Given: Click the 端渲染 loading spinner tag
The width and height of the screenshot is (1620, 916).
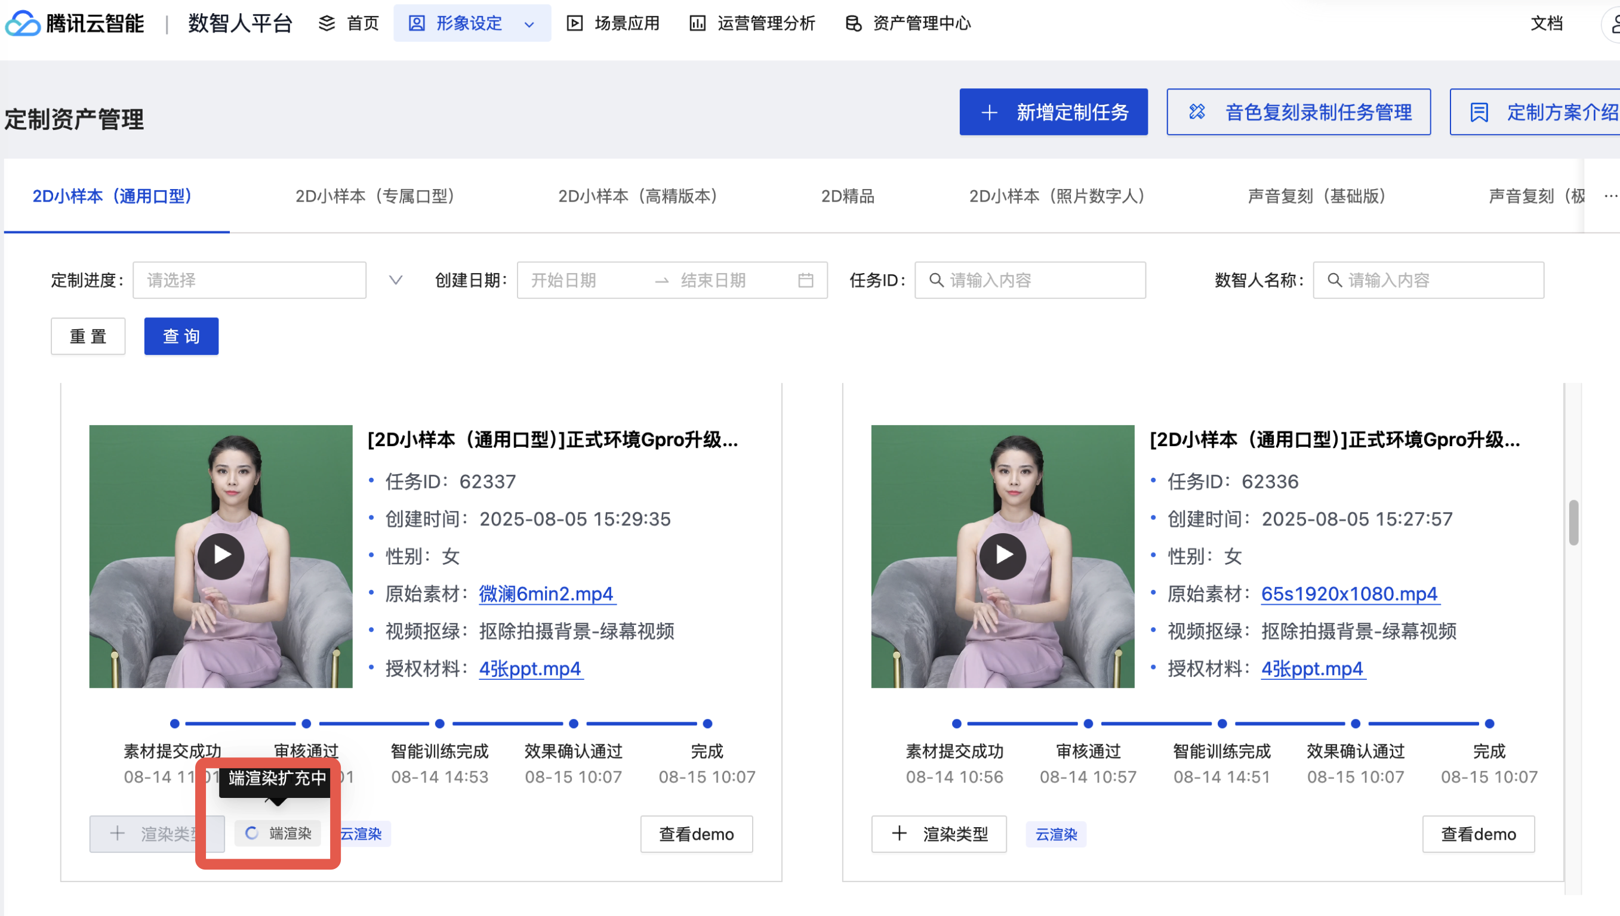Looking at the screenshot, I should coord(278,833).
